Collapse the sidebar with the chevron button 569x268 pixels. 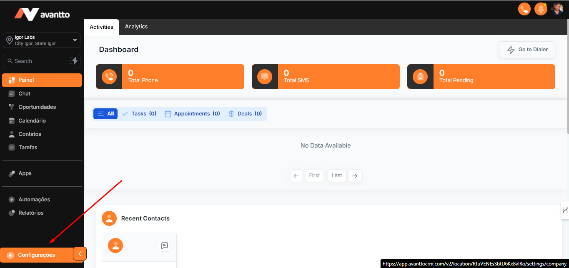(80, 253)
